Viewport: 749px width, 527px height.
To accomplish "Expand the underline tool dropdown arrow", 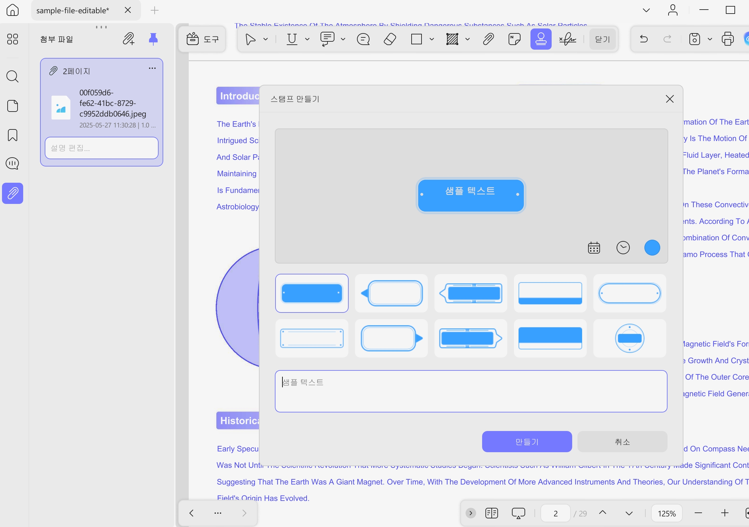I will coord(307,39).
